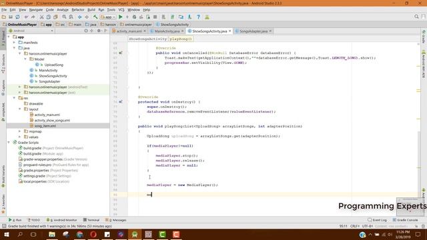Image resolution: width=427 pixels, height=240 pixels.
Task: Click the Help question mark icon
Action: pyautogui.click(x=199, y=17)
